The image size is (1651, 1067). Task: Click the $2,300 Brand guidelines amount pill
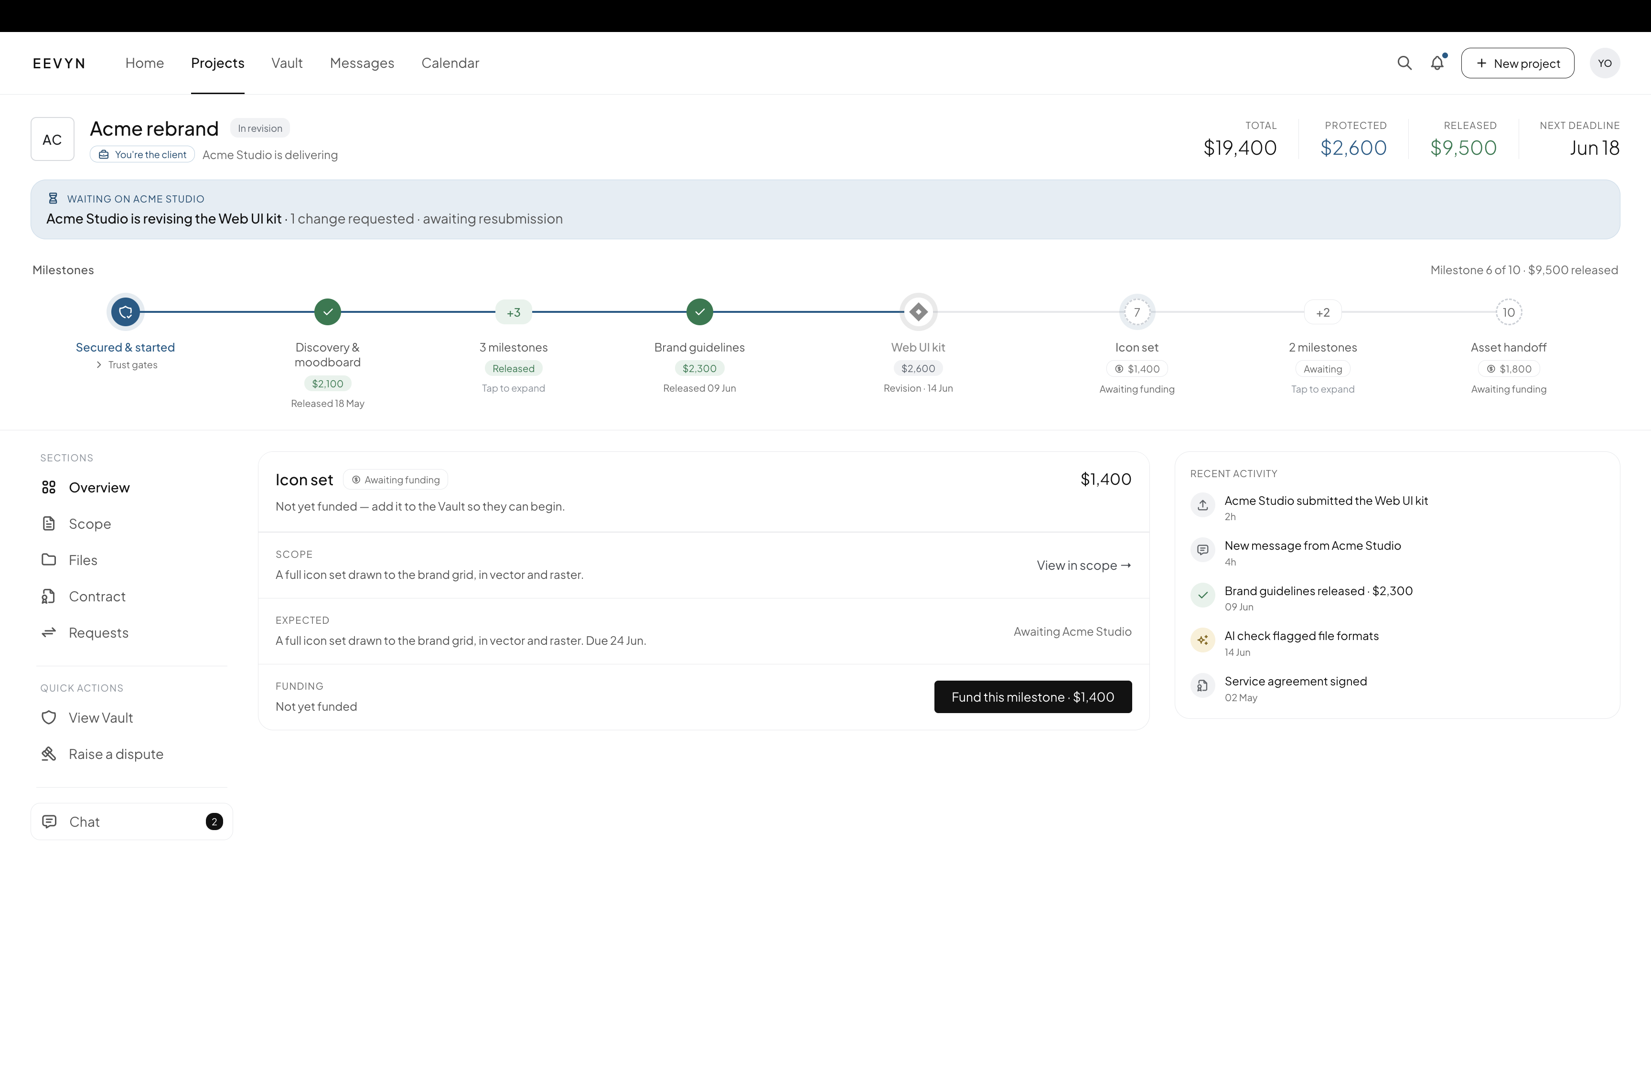point(700,369)
